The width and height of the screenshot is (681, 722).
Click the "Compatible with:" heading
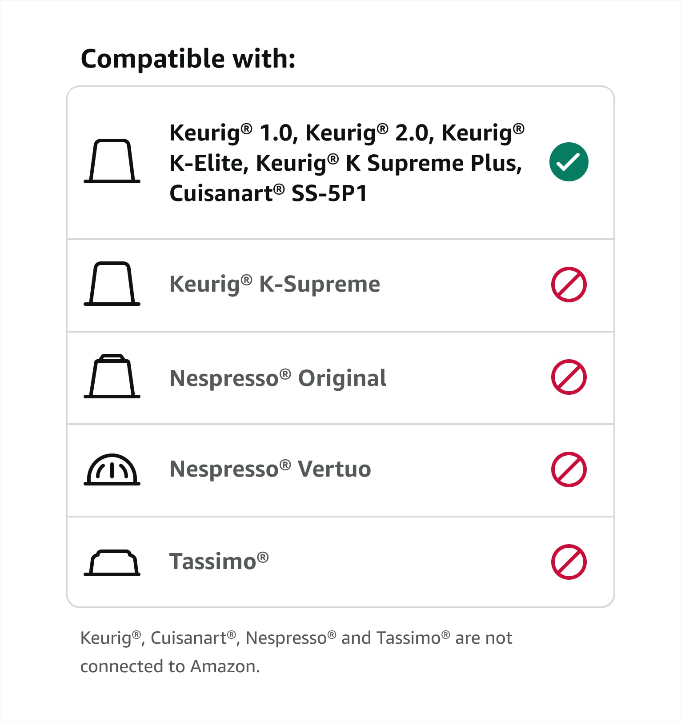[188, 59]
